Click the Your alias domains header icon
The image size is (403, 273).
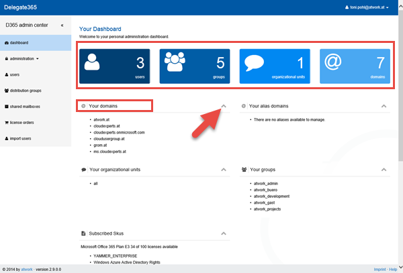[243, 106]
